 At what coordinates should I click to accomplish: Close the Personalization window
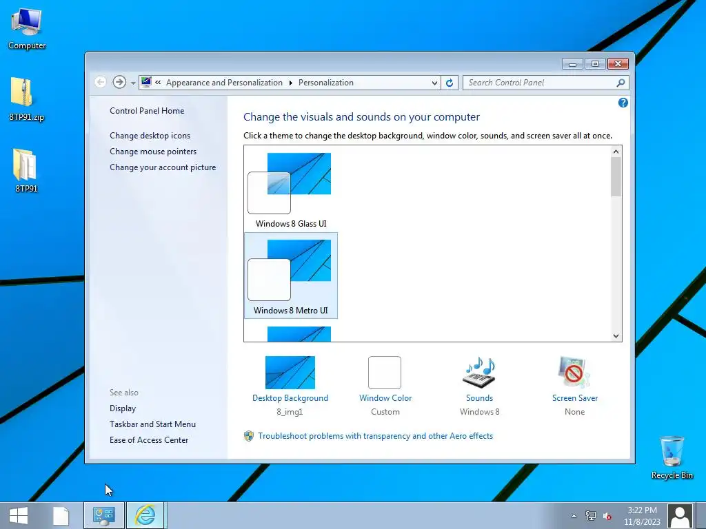tap(618, 64)
